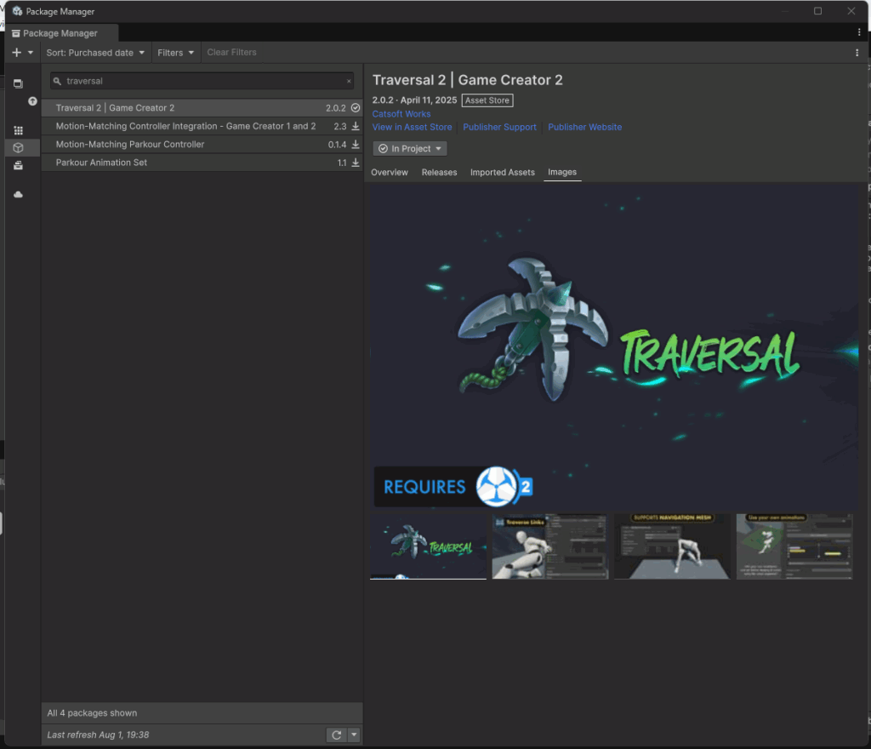This screenshot has width=871, height=749.
Task: Select the Traverse Links thumbnail
Action: click(550, 546)
